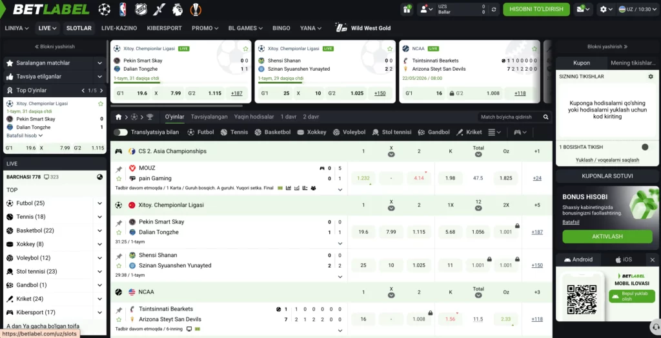Image resolution: width=661 pixels, height=338 pixels.
Task: Open the LINIYA dropdown menu
Action: tap(17, 28)
